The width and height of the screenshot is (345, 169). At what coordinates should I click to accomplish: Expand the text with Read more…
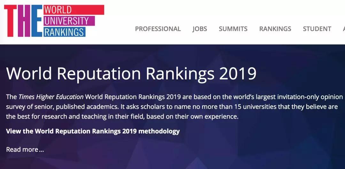[x=25, y=149]
